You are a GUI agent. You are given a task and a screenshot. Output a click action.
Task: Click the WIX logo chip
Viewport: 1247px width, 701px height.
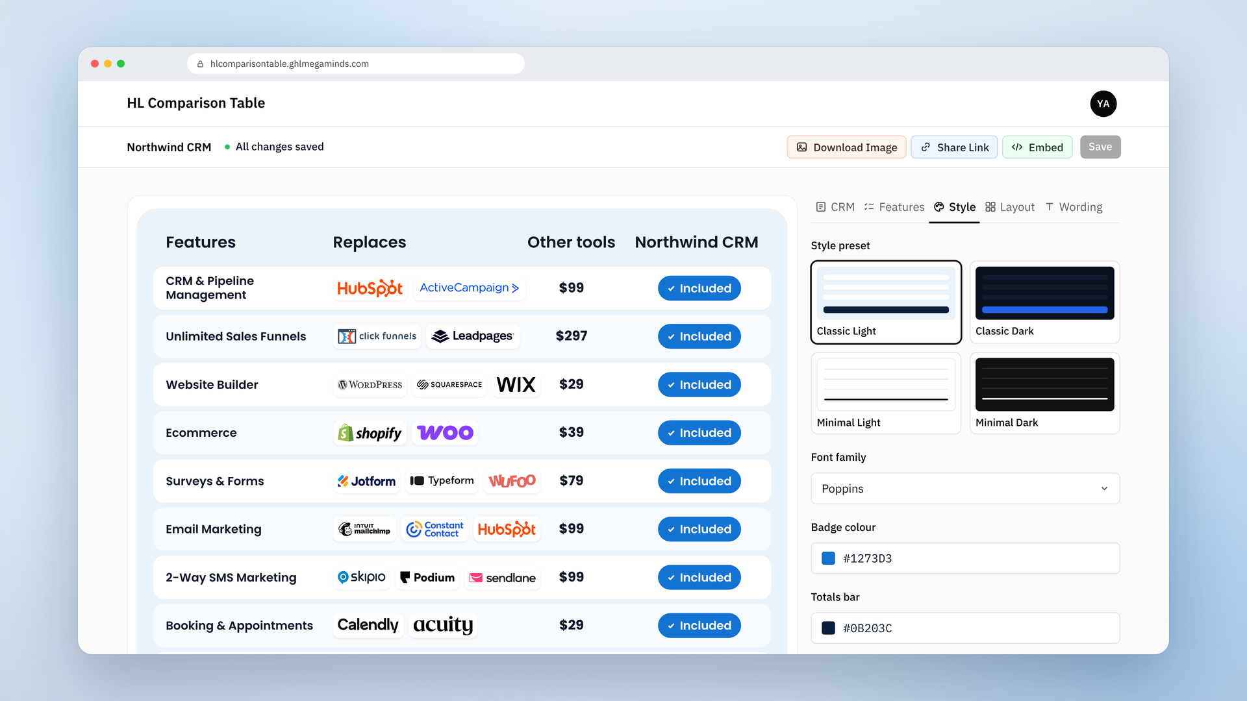click(516, 385)
